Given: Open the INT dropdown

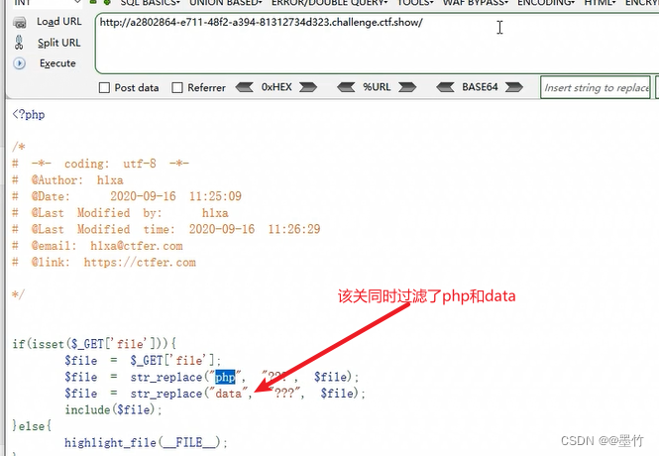Looking at the screenshot, I should coord(48,3).
